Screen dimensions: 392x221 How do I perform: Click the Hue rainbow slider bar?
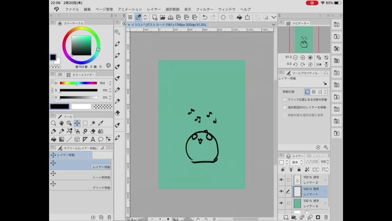pyautogui.click(x=78, y=83)
